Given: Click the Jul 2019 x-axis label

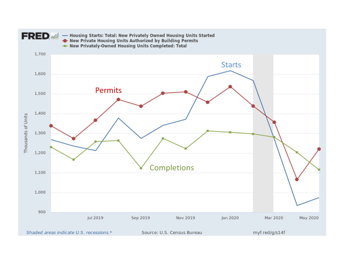Looking at the screenshot, I should pos(95,218).
